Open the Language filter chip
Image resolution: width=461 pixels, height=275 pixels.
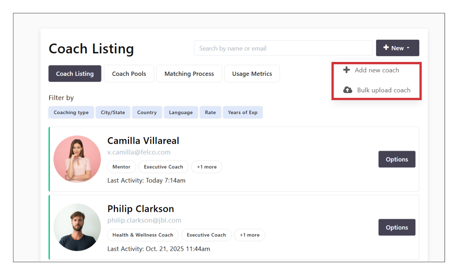[x=181, y=113]
